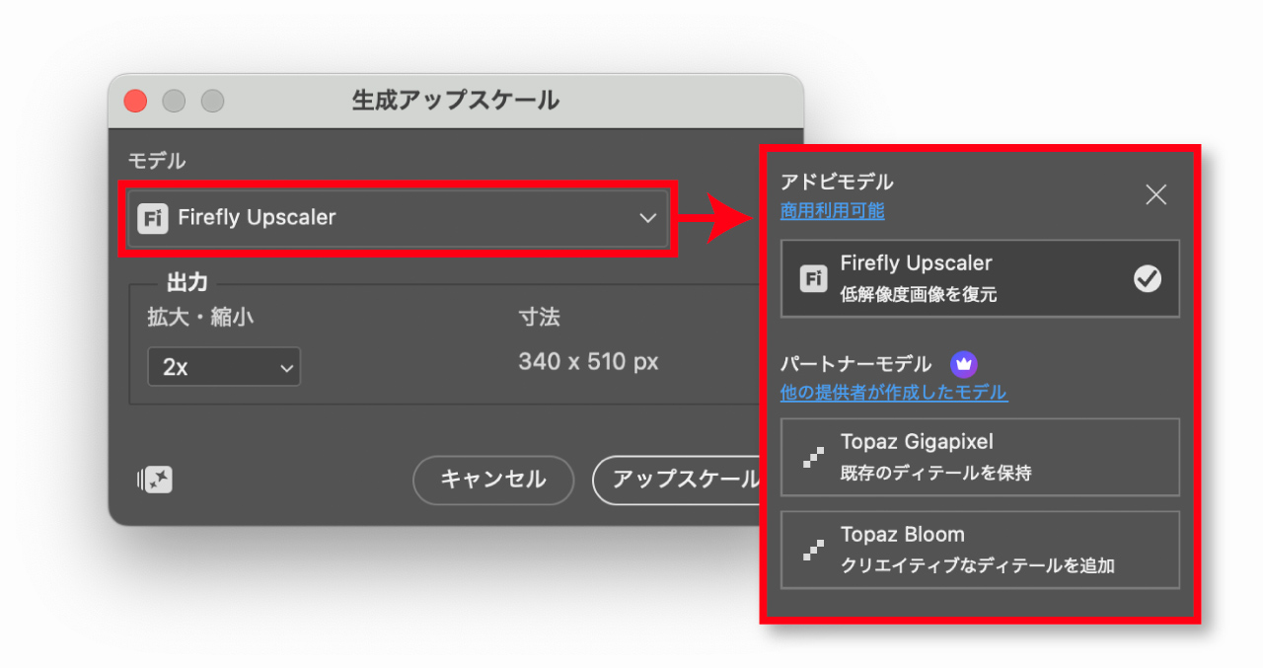Open the 拡大・縮小 scale dropdown showing 2x

(224, 366)
